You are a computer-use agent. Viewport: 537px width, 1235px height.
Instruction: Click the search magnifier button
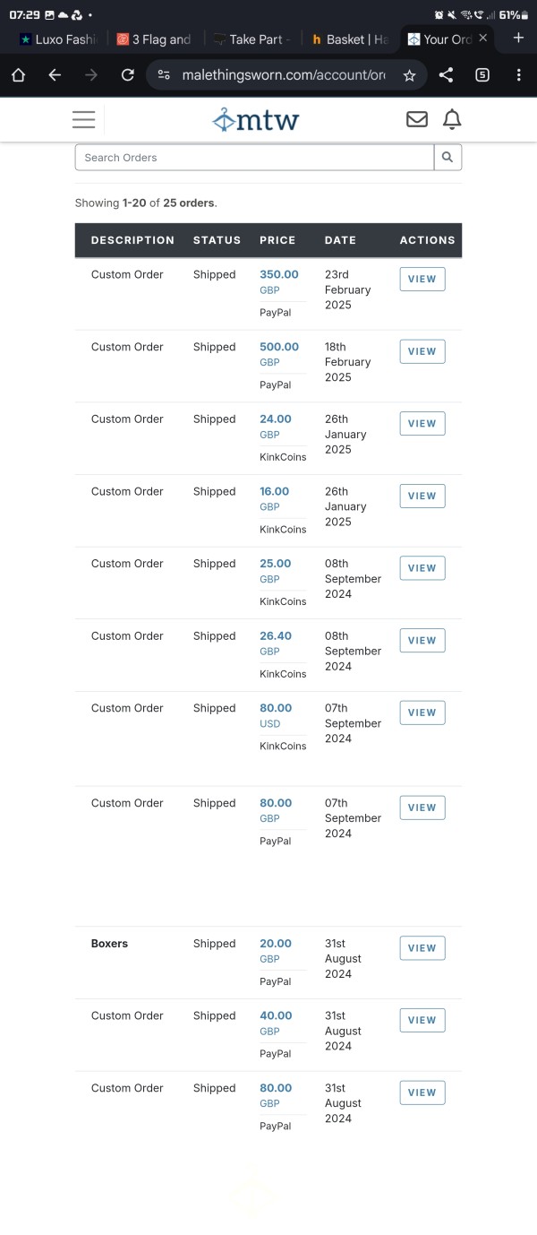pos(447,157)
